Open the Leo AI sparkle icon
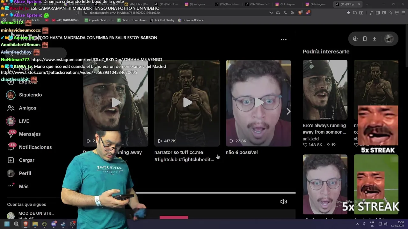This screenshot has height=229, width=408. pyautogui.click(x=390, y=13)
